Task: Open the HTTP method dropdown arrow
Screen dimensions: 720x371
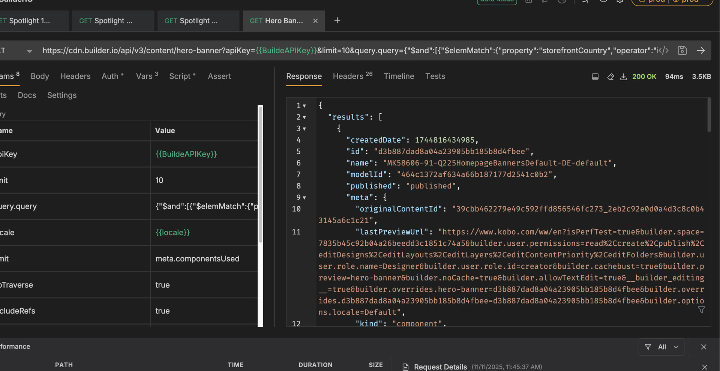Action: [x=29, y=51]
